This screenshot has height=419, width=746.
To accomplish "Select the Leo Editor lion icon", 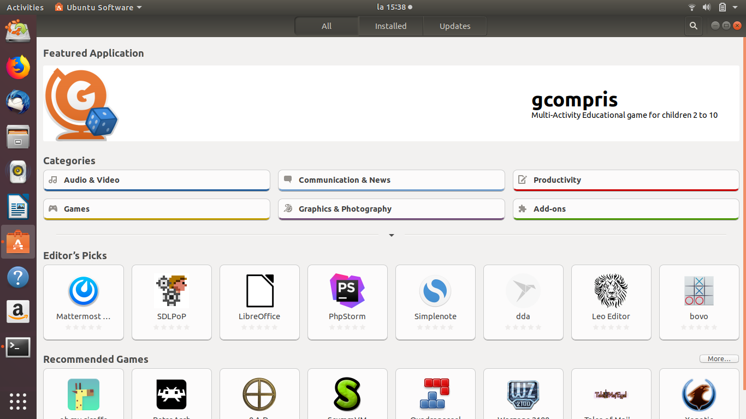I will coord(611,291).
